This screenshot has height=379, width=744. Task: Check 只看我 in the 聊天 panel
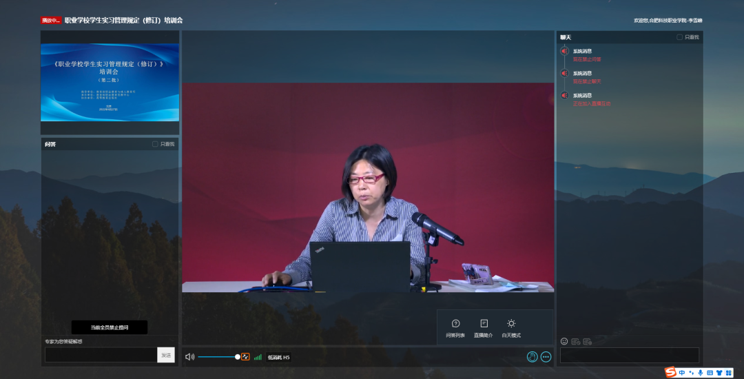[679, 37]
